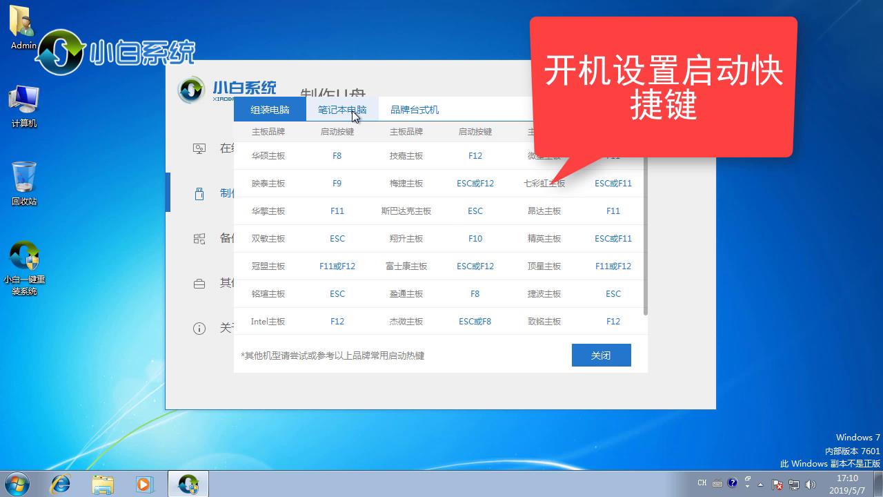
Task: Click the 捷波主板 cell
Action: pyautogui.click(x=544, y=293)
